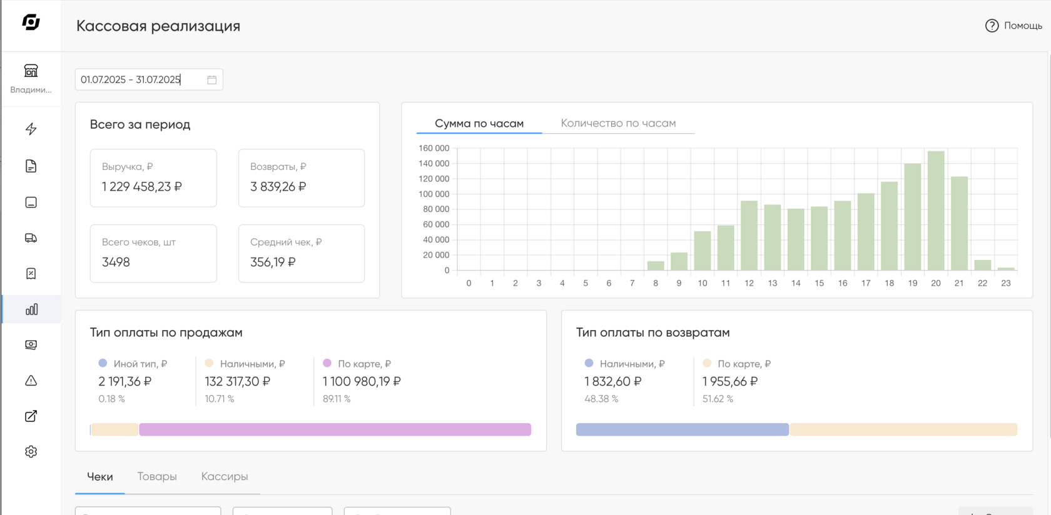The width and height of the screenshot is (1051, 515).
Task: Click the Помощь help link
Action: (1013, 26)
